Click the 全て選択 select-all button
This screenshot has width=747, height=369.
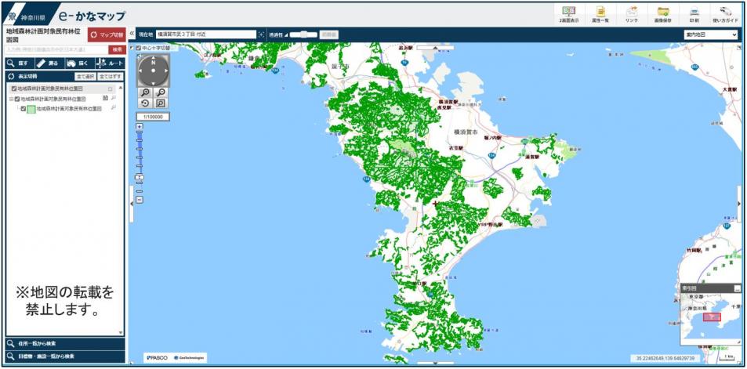point(85,77)
